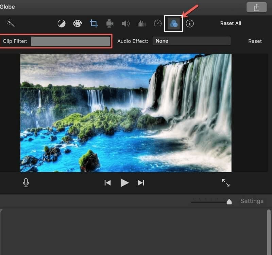
Task: Show the clip information panel
Action: [190, 23]
